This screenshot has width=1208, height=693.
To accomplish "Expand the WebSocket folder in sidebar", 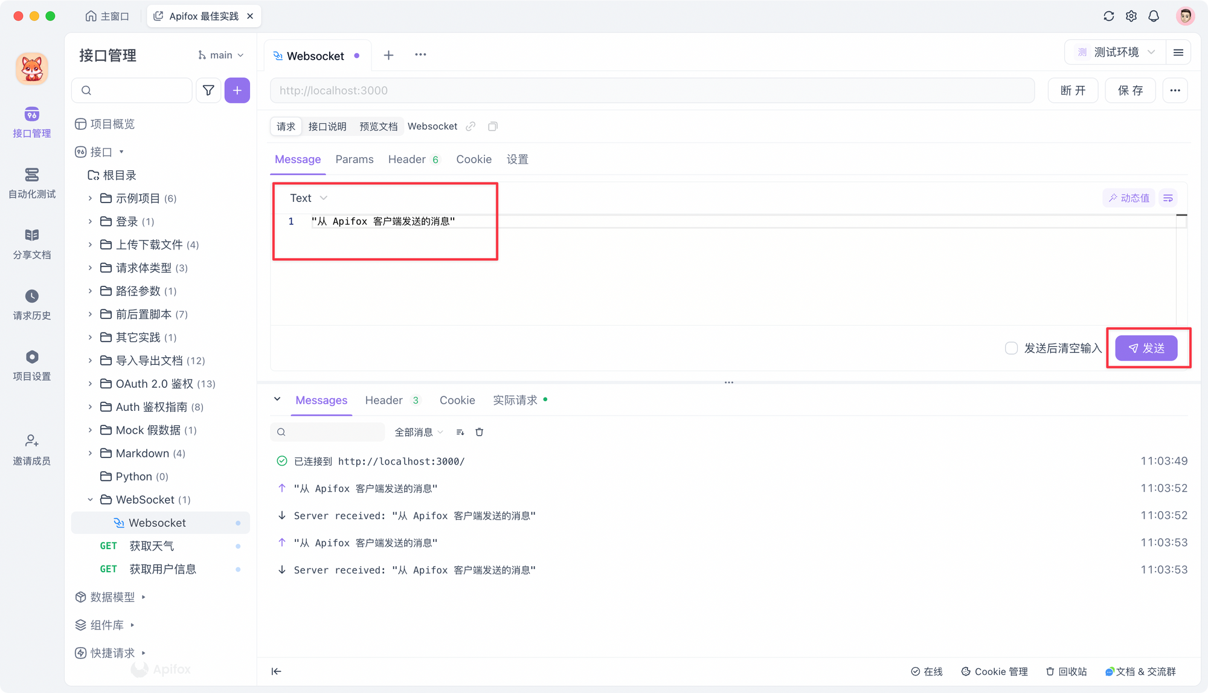I will point(89,500).
